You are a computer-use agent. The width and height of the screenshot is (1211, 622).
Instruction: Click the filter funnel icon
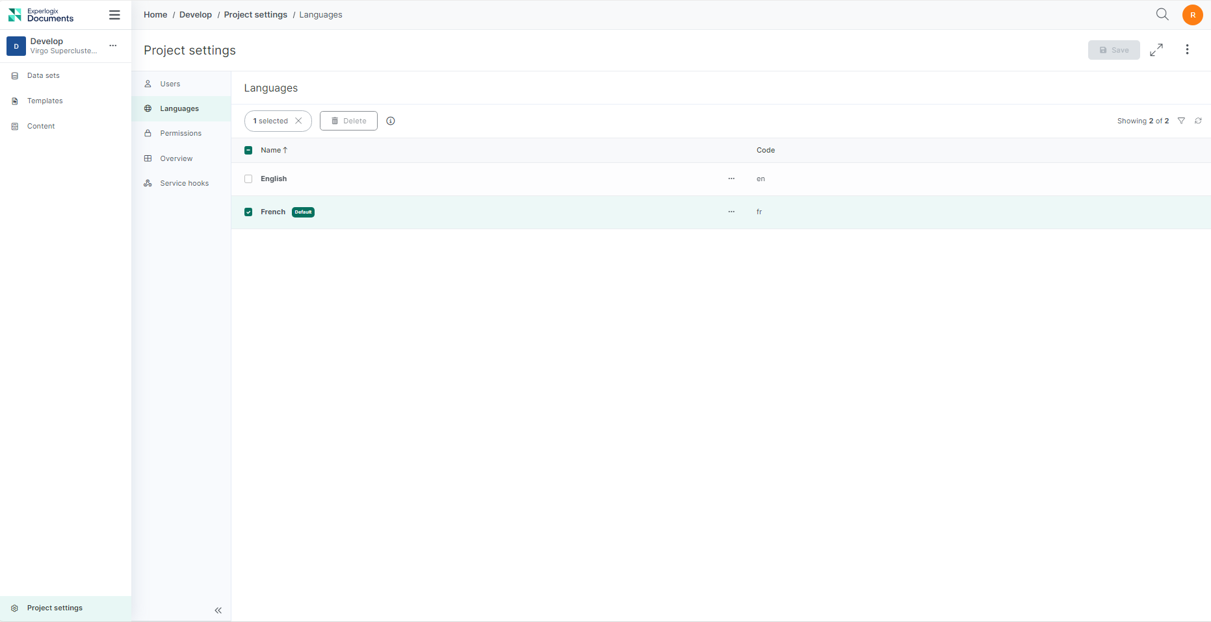[1181, 121]
